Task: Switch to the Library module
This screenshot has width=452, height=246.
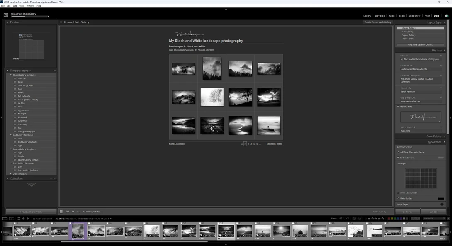Action: pos(367,16)
